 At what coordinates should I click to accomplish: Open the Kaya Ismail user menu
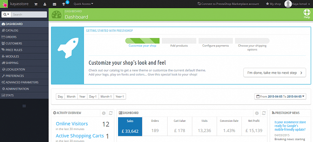coord(297,4)
